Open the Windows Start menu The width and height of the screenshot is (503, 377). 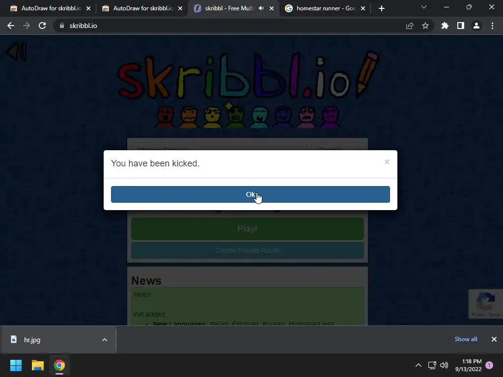(x=16, y=365)
